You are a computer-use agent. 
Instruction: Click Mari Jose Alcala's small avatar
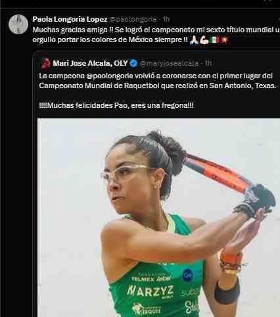tap(46, 63)
